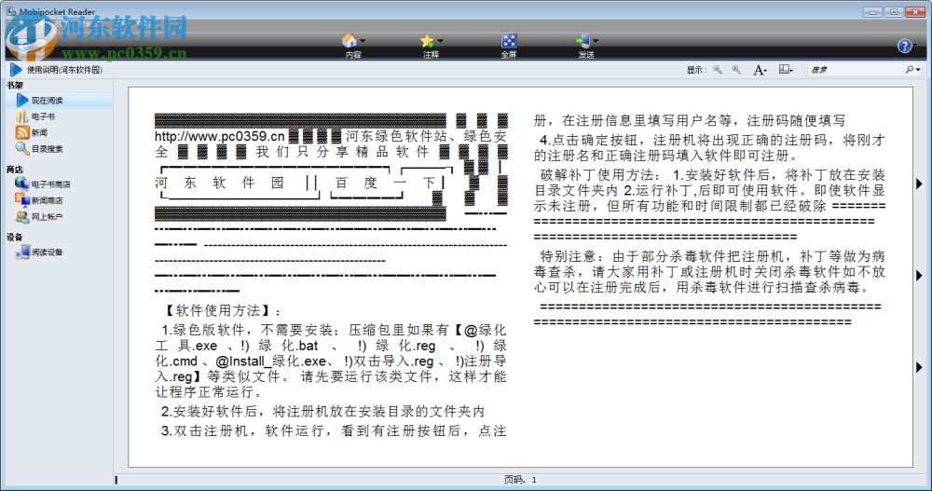The height and width of the screenshot is (491, 932).
Task: Open the font size A dropdown
Action: [x=760, y=70]
